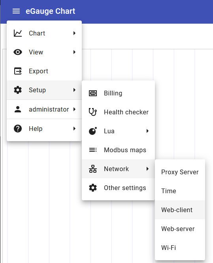Click the eGauge Chart title
The height and width of the screenshot is (263, 213).
(51, 11)
